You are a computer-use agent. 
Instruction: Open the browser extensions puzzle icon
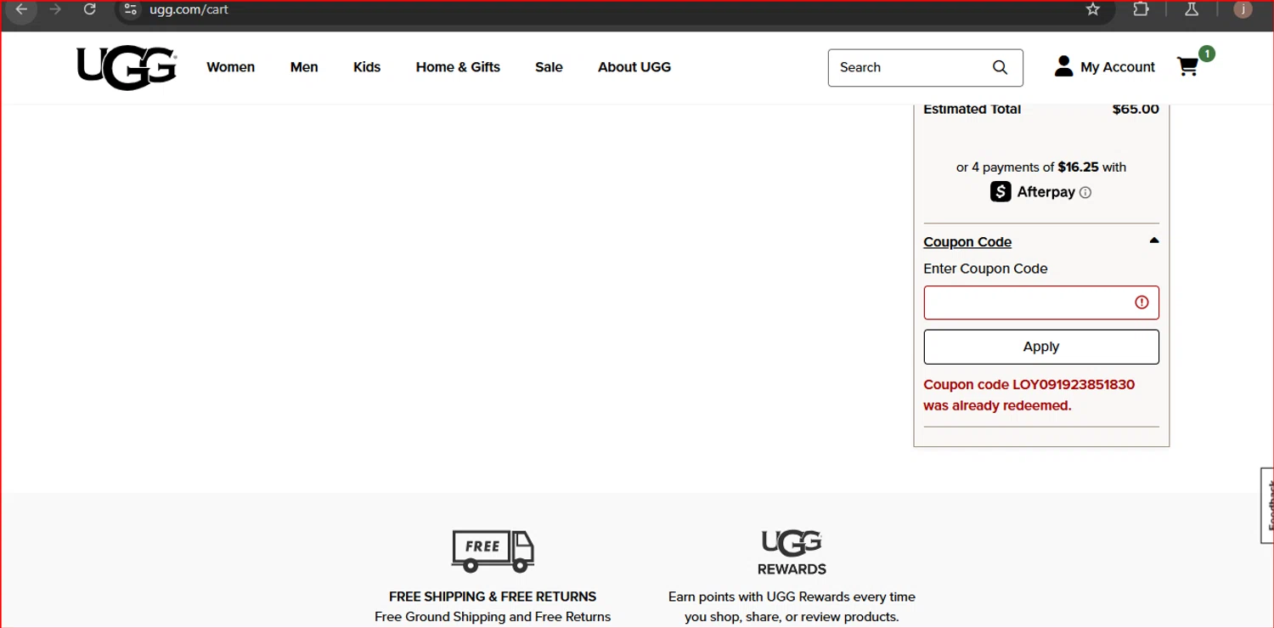tap(1141, 9)
